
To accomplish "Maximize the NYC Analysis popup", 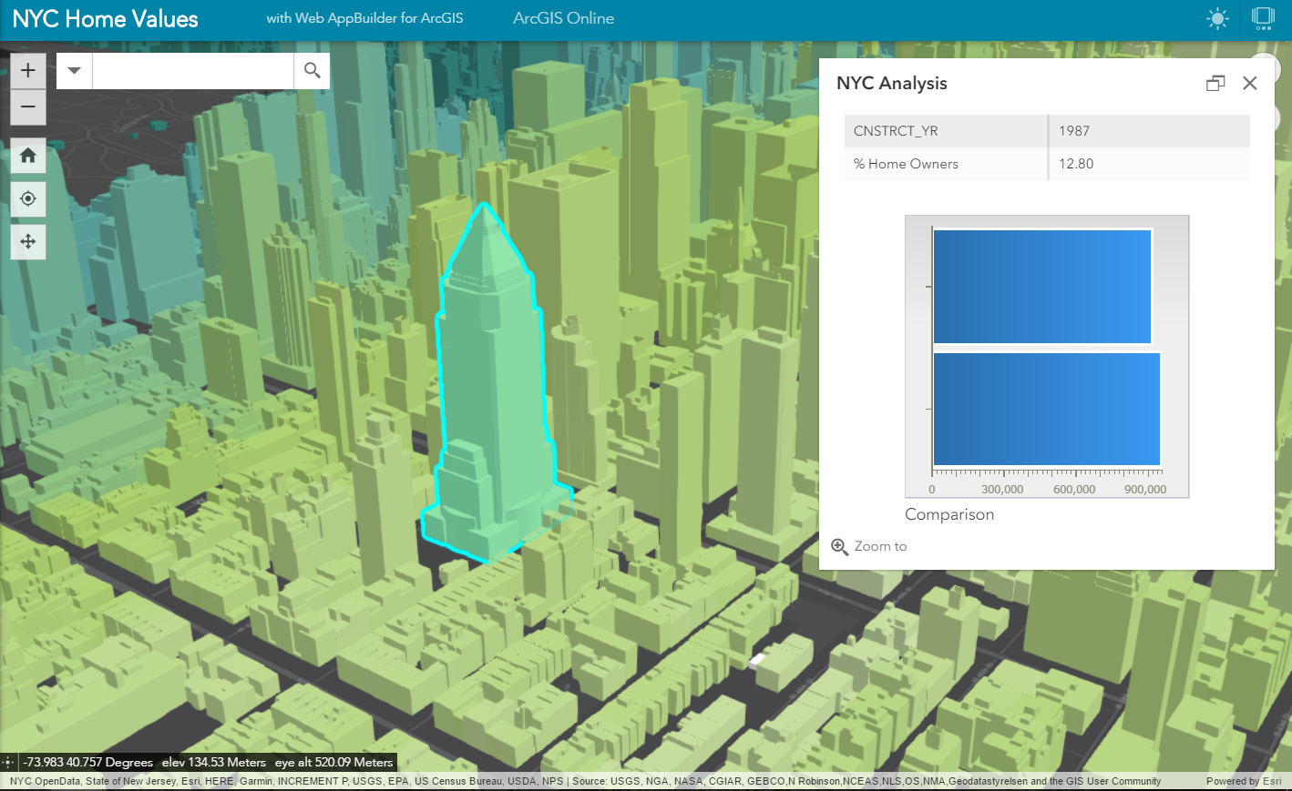I will click(1215, 83).
